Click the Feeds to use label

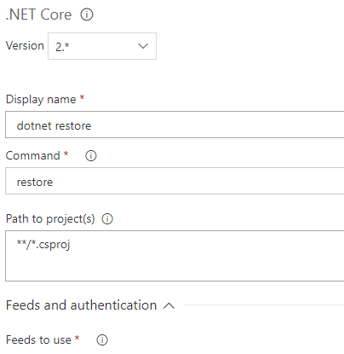[x=38, y=339]
